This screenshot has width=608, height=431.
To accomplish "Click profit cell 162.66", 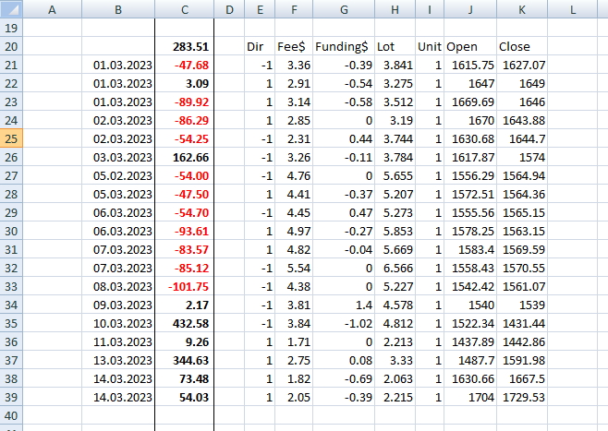I will coord(185,157).
